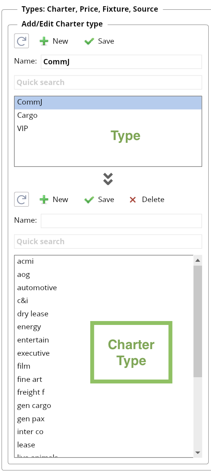Image resolution: width=211 pixels, height=472 pixels.
Task: Click the double down chevron arrows
Action: click(108, 179)
